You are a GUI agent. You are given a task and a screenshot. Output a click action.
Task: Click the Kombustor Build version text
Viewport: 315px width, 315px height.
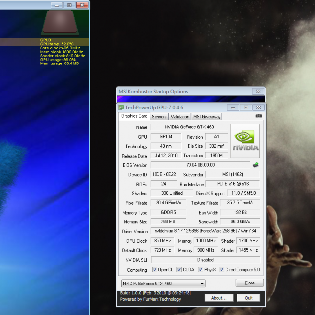[156, 293]
